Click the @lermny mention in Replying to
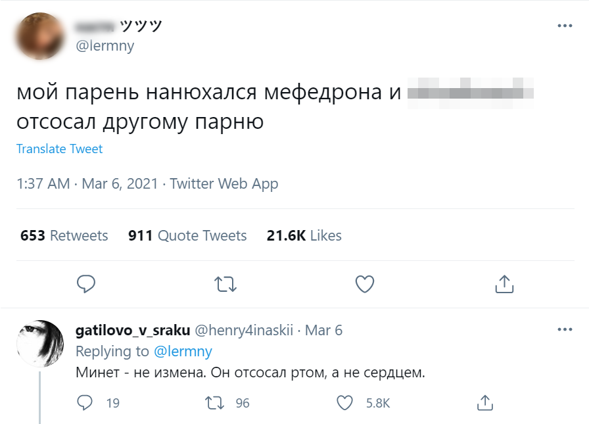 [x=183, y=352]
